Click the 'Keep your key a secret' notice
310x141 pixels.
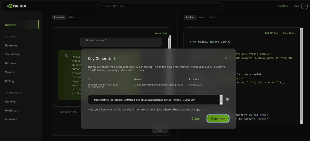pyautogui.click(x=145, y=109)
